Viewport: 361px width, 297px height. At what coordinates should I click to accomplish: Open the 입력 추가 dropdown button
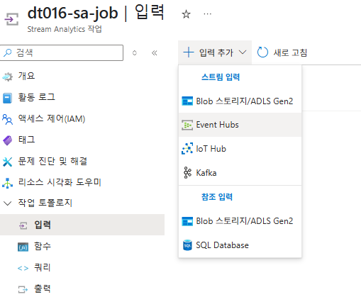tap(215, 52)
